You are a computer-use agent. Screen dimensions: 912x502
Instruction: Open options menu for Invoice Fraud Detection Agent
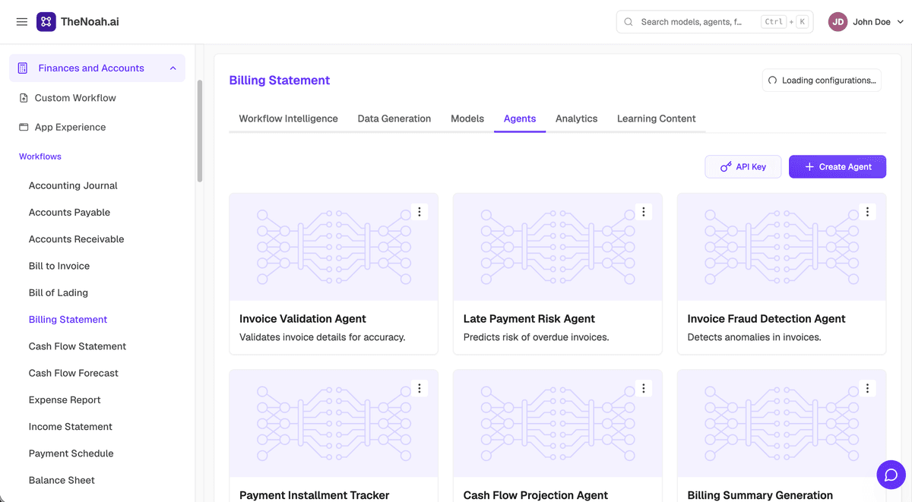[867, 212]
